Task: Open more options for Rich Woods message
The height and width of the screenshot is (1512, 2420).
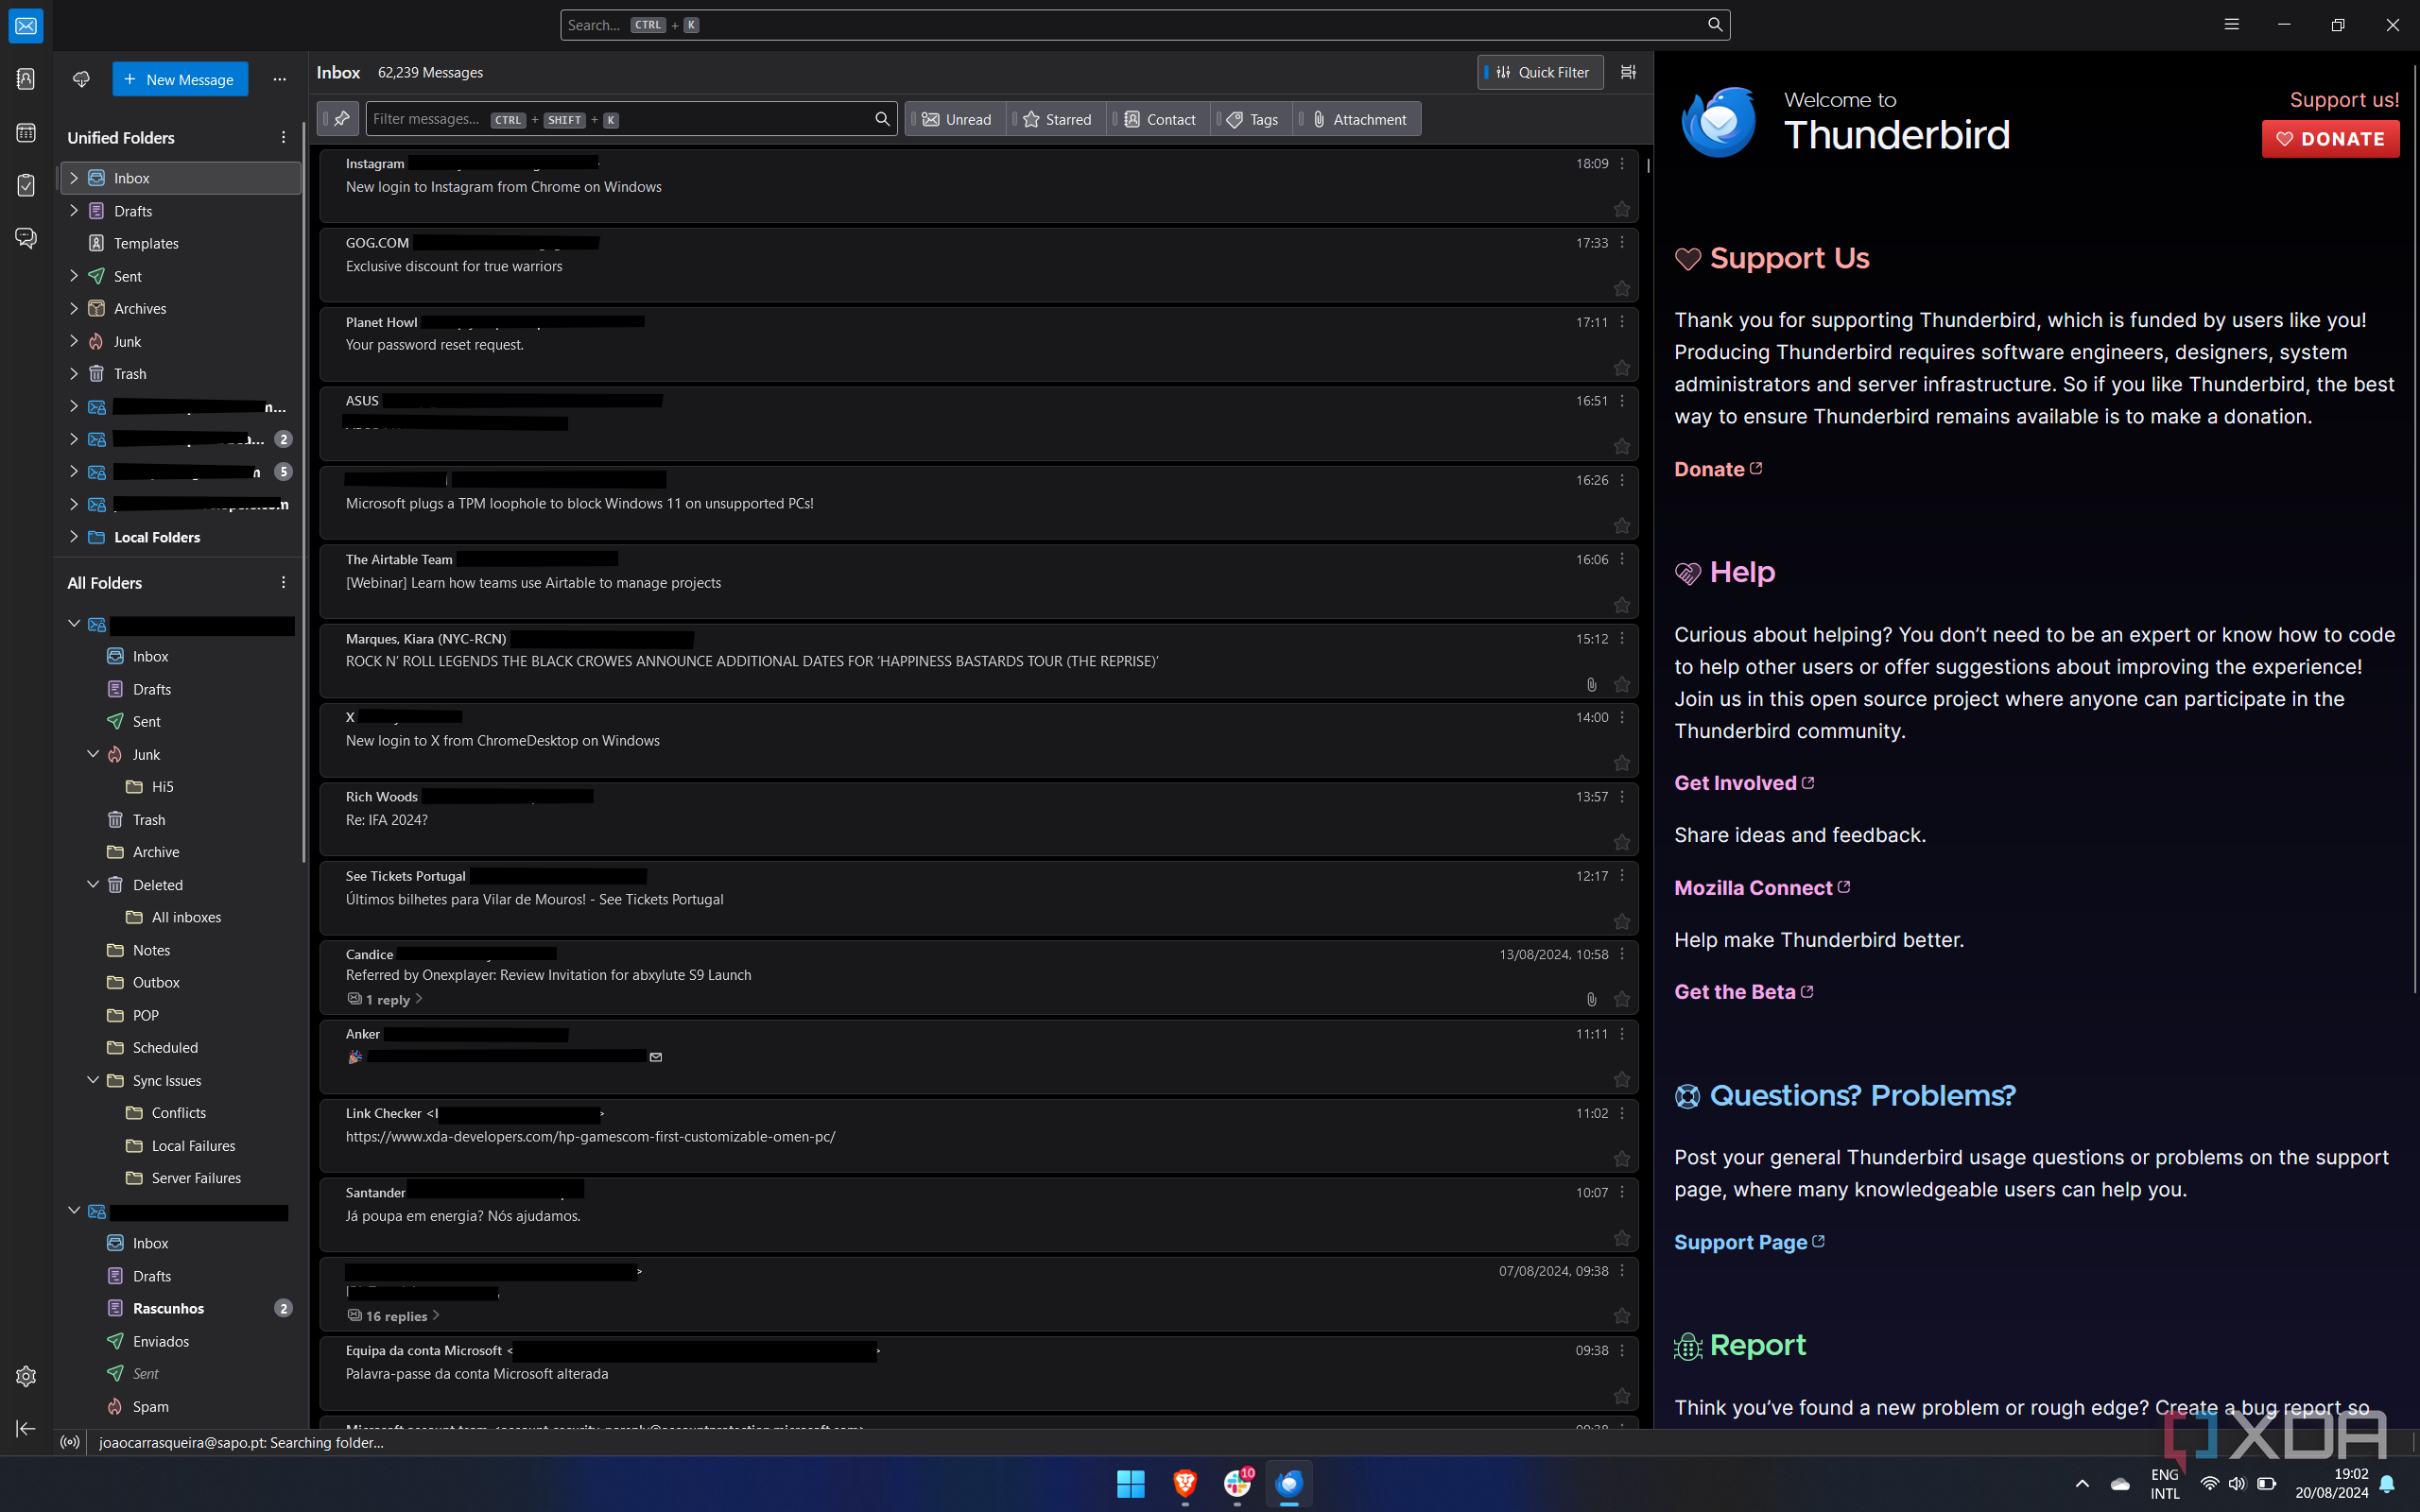Action: point(1622,797)
